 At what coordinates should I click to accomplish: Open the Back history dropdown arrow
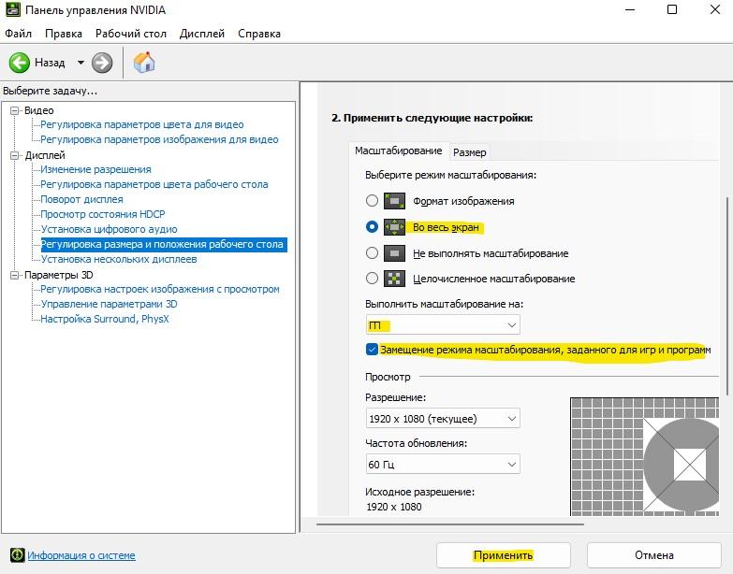(x=81, y=63)
